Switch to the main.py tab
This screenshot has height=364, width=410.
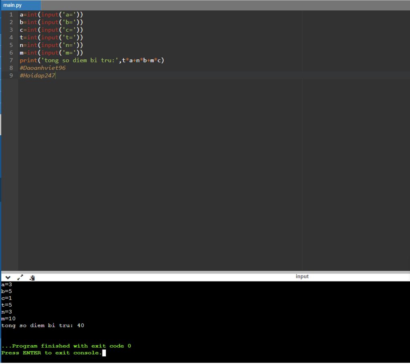(x=21, y=5)
